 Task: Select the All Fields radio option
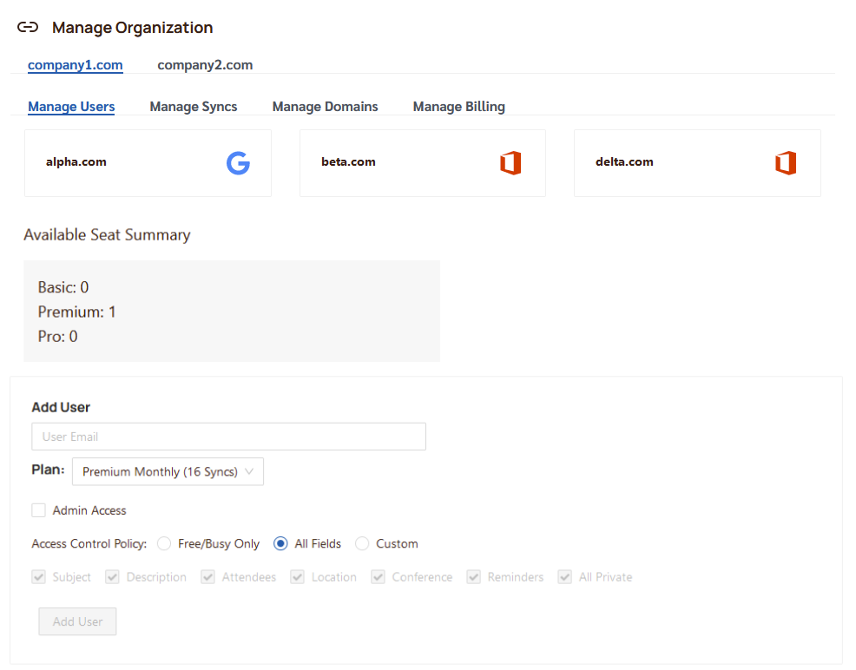280,543
